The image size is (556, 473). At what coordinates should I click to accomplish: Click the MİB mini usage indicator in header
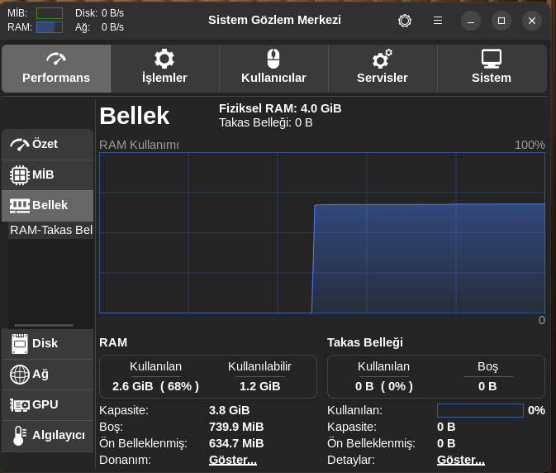[49, 13]
